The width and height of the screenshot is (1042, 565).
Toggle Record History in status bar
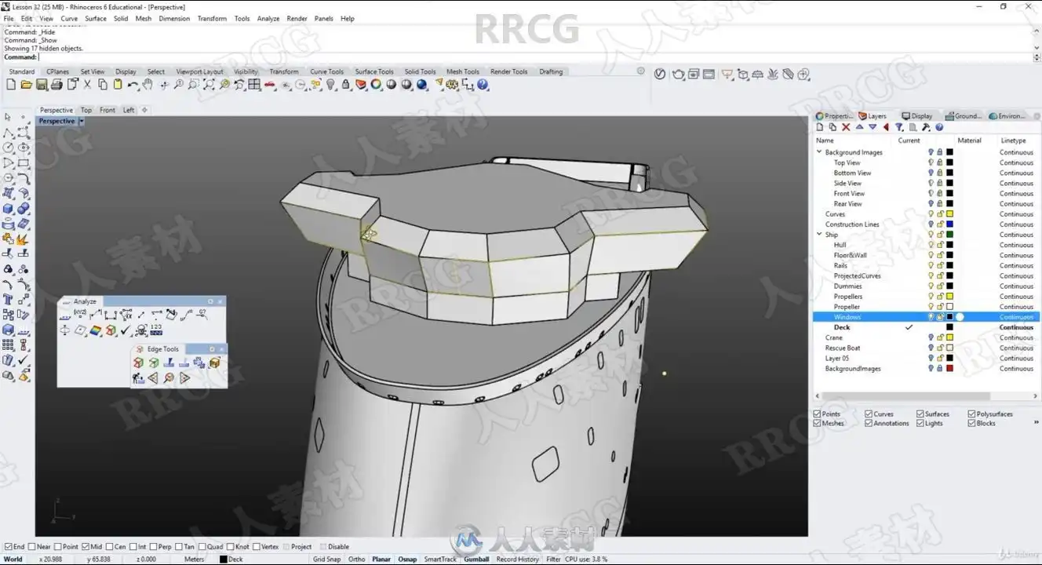517,560
